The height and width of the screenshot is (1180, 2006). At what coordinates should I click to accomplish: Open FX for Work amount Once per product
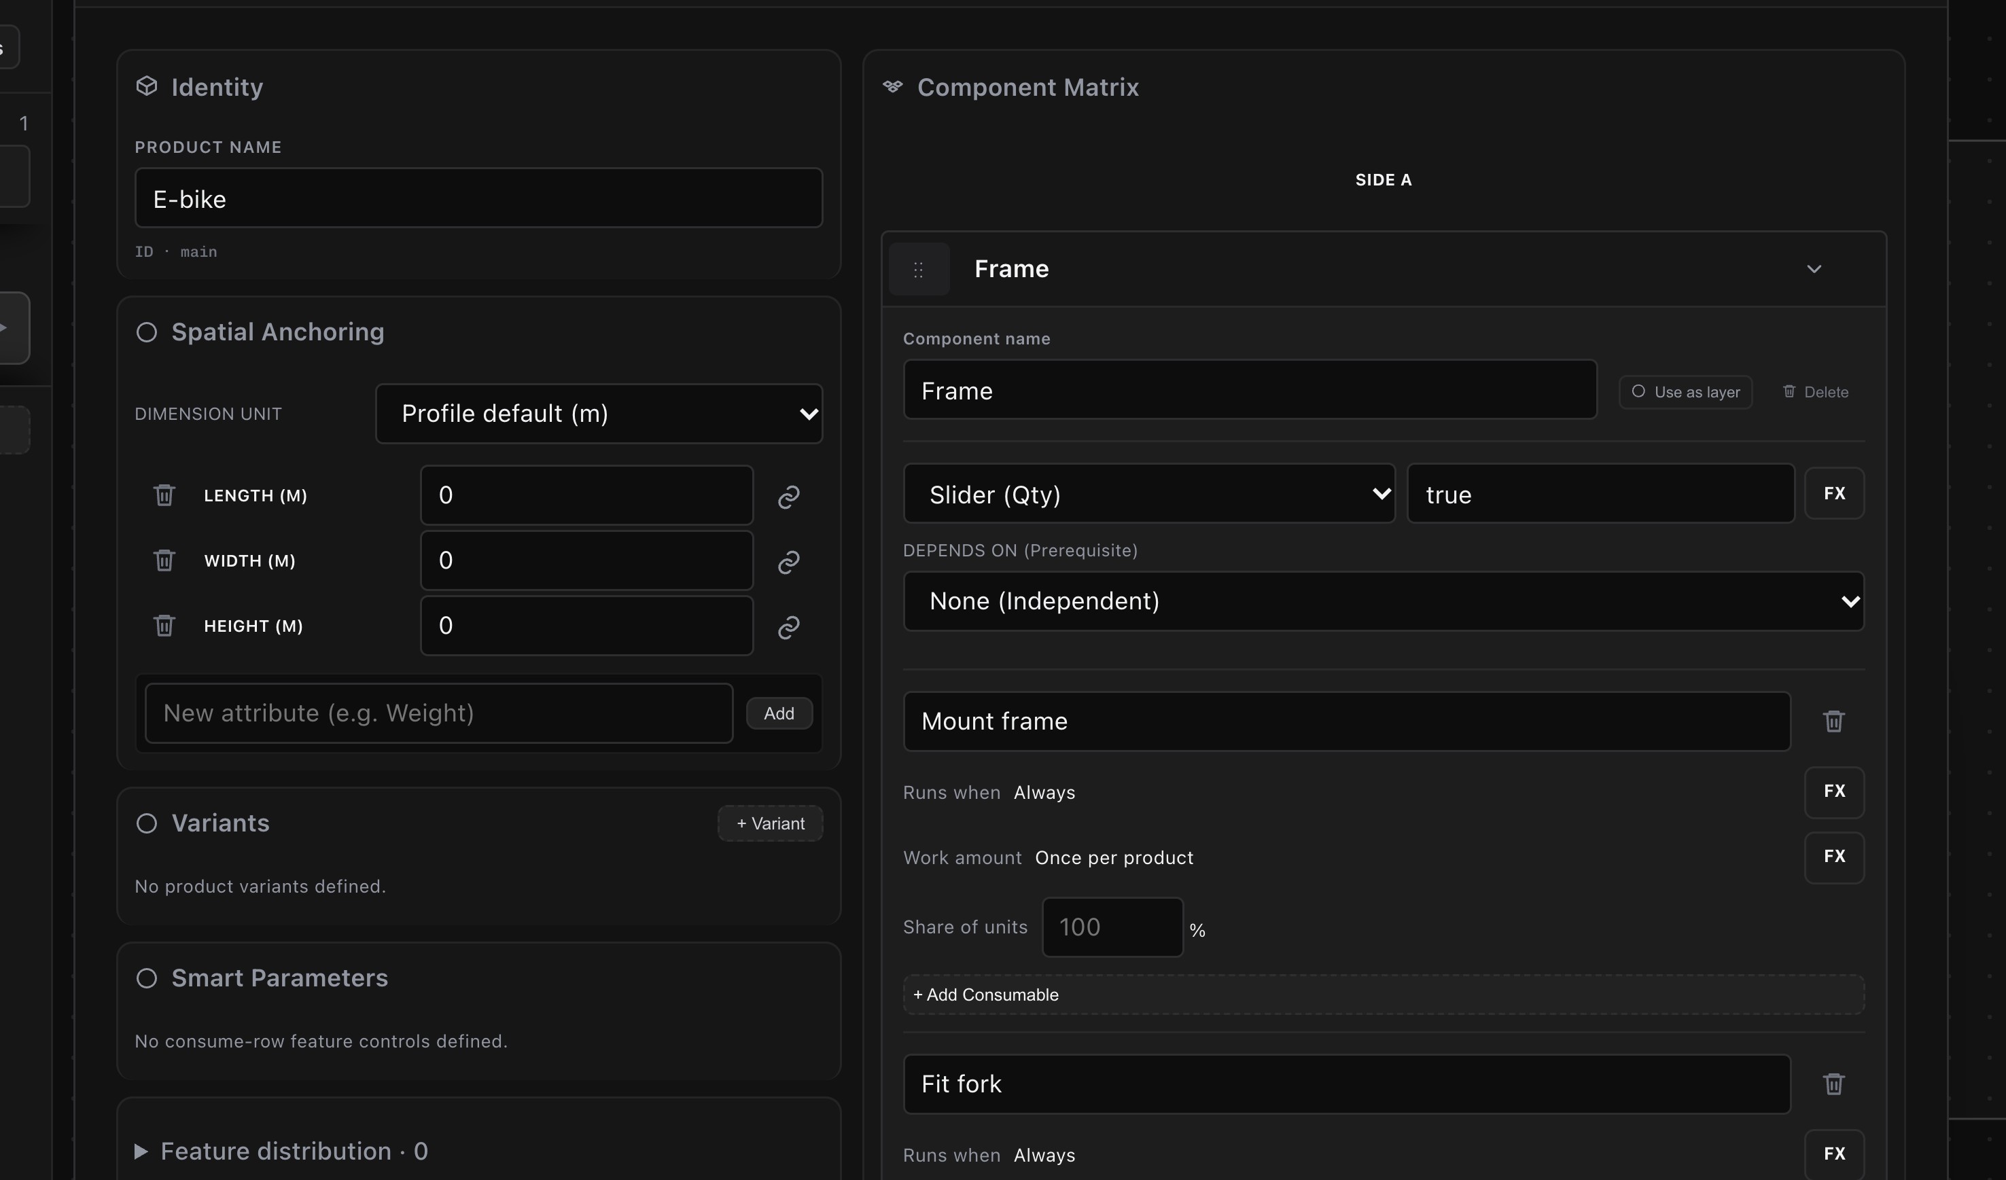click(1834, 857)
